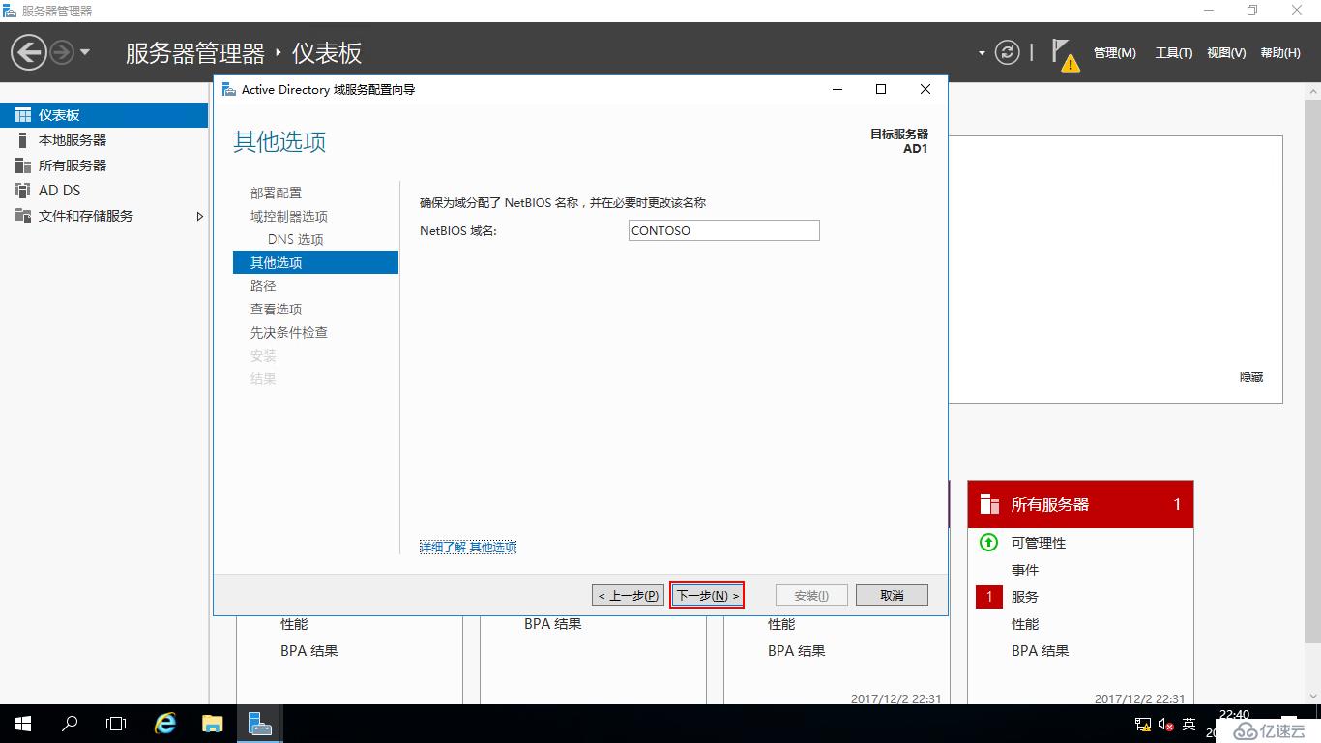Launch Internet Explorer from the taskbar

tap(166, 724)
